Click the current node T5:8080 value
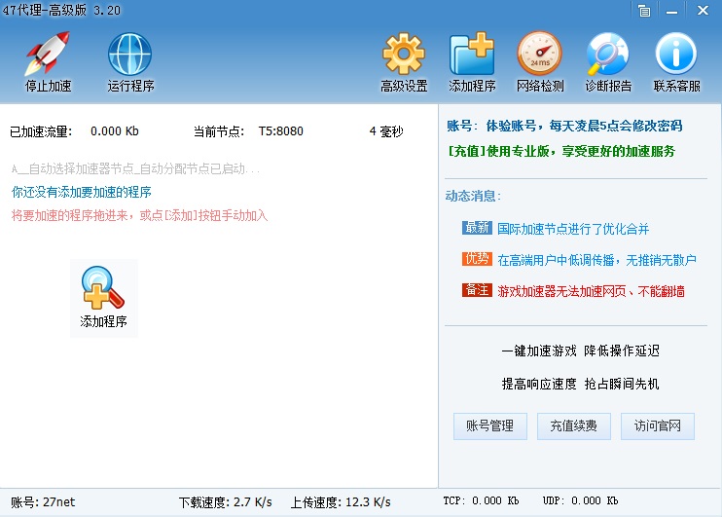Image resolution: width=722 pixels, height=517 pixels. click(x=280, y=131)
